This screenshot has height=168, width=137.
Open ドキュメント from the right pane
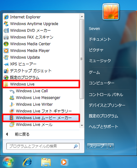click(x=100, y=39)
